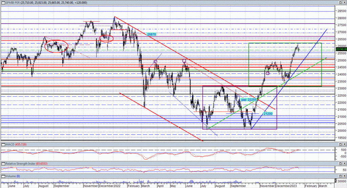Image resolution: width=347 pixels, height=188 pixels.
Task: Click the 25000 level on the price axis
Action: click(x=342, y=60)
